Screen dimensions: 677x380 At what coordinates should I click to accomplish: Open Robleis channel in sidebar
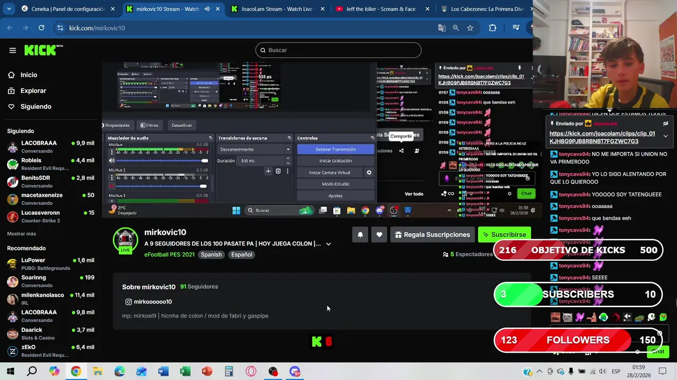(51, 164)
